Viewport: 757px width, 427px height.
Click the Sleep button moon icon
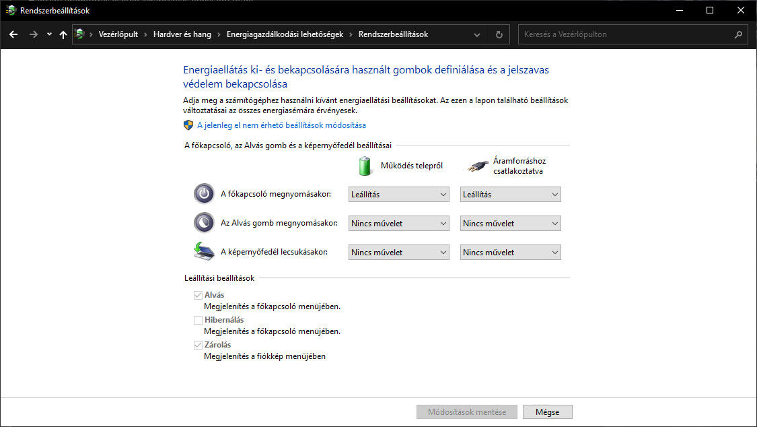[x=204, y=223]
